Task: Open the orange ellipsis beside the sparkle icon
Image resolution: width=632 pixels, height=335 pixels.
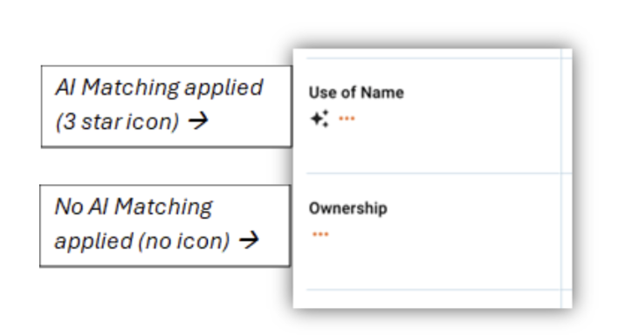Action: [x=347, y=119]
